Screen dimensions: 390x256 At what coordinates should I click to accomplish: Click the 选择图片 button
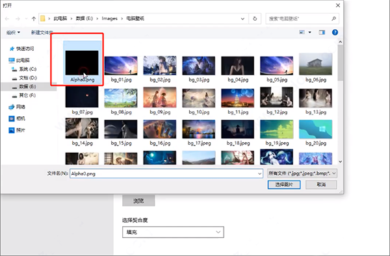pyautogui.click(x=284, y=185)
